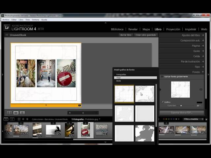Switch to the Revelar module
Viewport: 211px width, 158px height.
[133, 29]
